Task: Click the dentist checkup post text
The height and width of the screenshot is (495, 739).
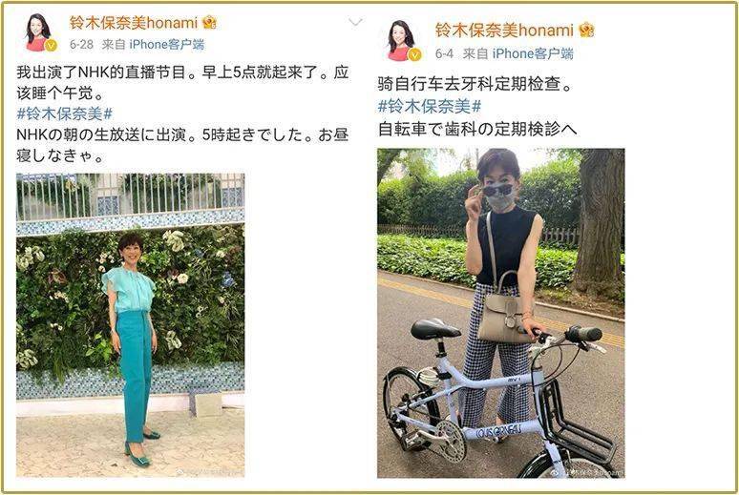Action: pyautogui.click(x=475, y=84)
